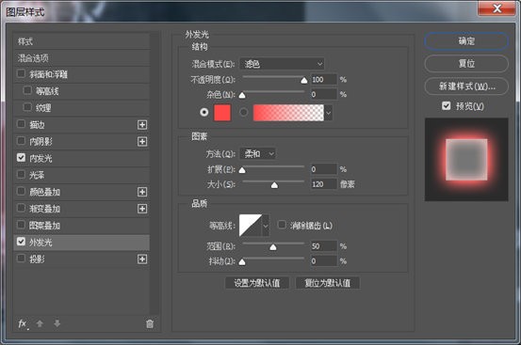Click the 新建样式 button
Viewport: 521px width, 345px height.
pos(466,86)
